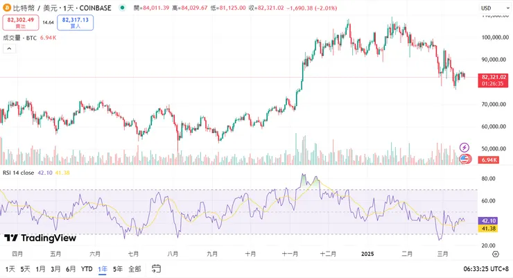The height and width of the screenshot is (278, 513).
Task: Select the 1年 time range
Action: (103, 269)
